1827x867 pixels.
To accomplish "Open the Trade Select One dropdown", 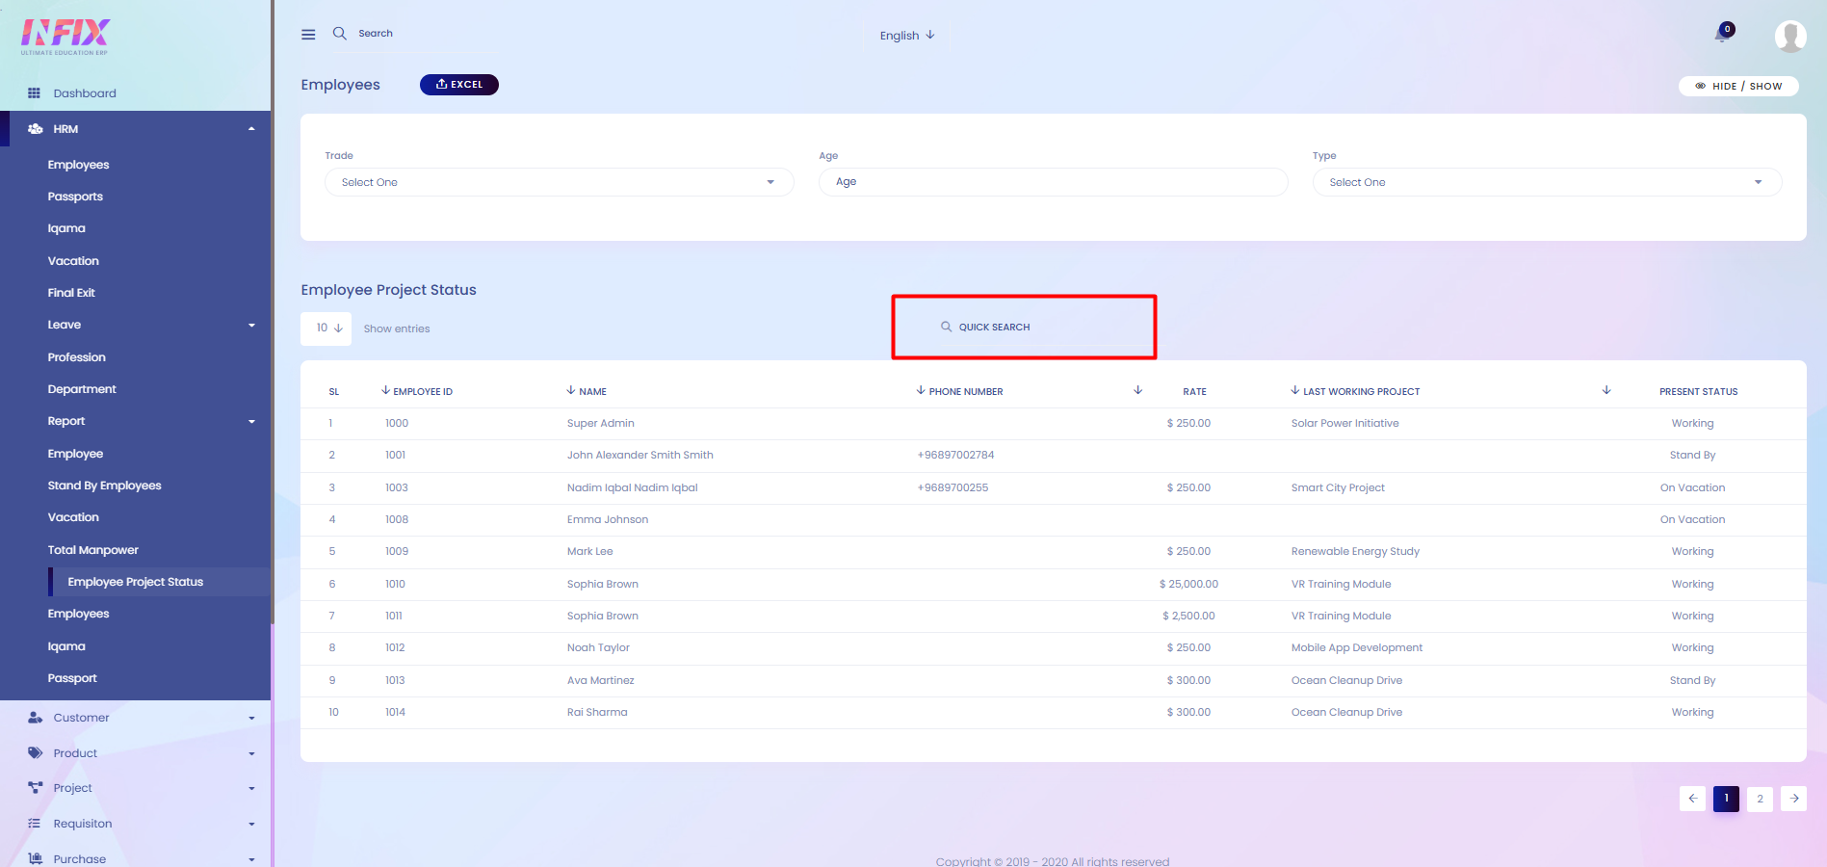I will click(x=560, y=182).
